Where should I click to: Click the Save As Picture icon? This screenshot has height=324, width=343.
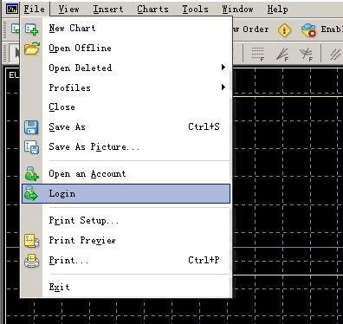click(x=31, y=147)
